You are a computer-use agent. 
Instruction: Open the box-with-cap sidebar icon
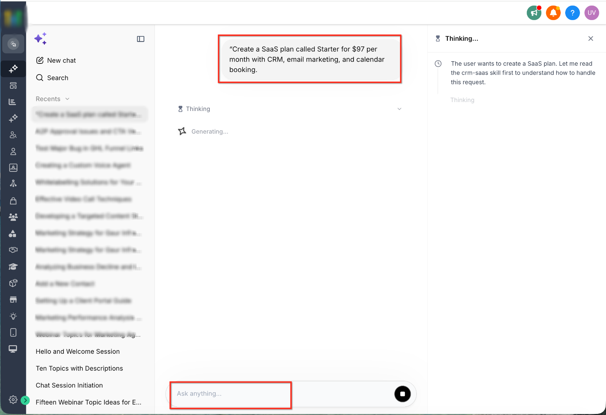click(13, 283)
